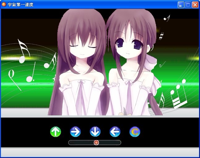Click the red marker on the progress bar
The height and width of the screenshot is (158, 200).
[96, 143]
